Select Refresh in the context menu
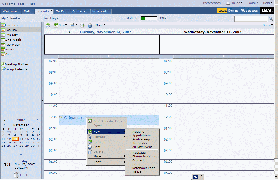Viewport: 278px width, 180px height. pyautogui.click(x=99, y=142)
